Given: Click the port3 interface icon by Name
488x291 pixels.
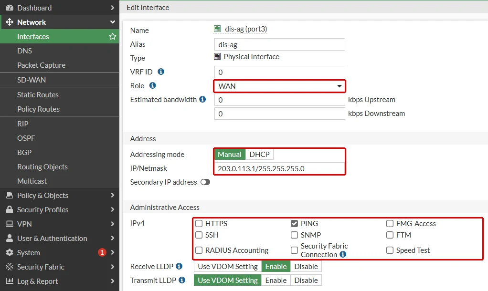Looking at the screenshot, I should [217, 29].
